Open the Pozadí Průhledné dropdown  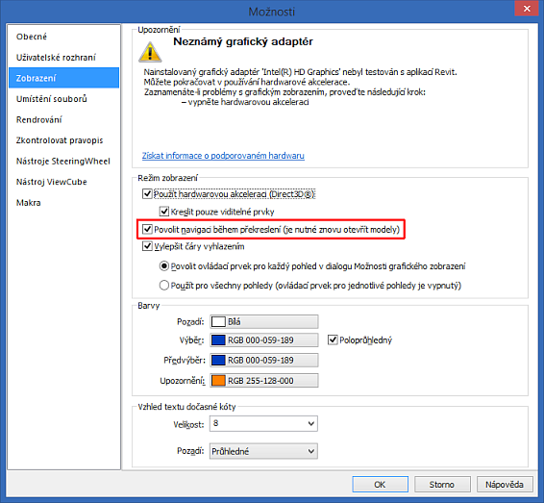pyautogui.click(x=263, y=451)
